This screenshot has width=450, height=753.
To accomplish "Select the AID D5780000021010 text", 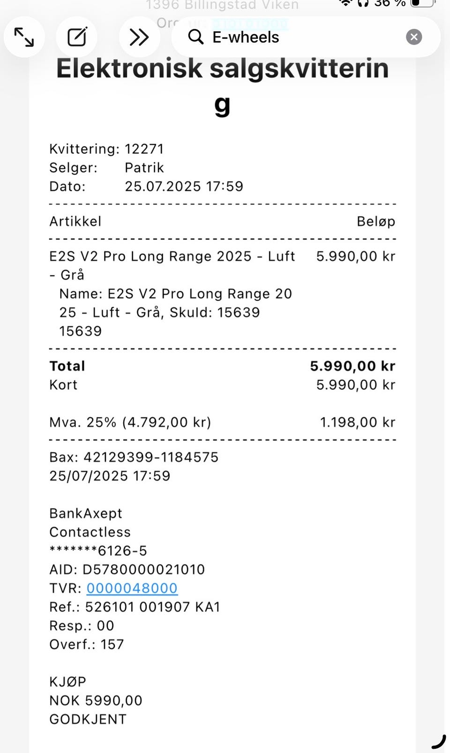I will point(127,569).
